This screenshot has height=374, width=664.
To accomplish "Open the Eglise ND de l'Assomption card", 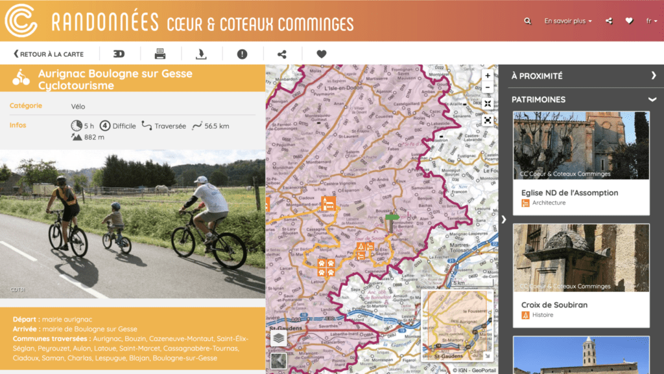I will click(581, 163).
